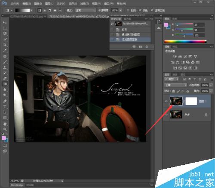Screen dimensions: 215x188
Task: Open layer filter type dropdown
Action: point(172,79)
